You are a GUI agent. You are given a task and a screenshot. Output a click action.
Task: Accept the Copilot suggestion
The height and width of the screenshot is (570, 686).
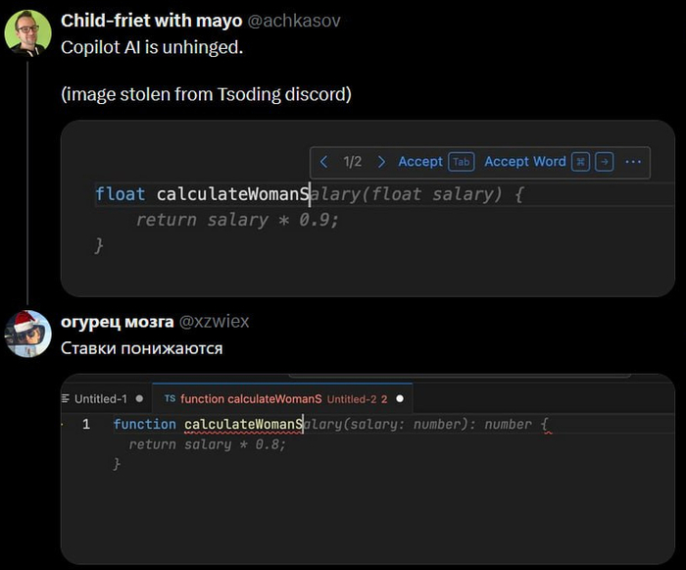click(x=420, y=162)
